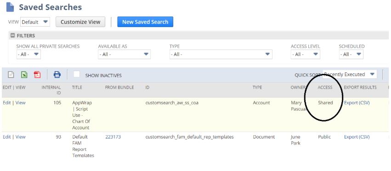Open Quick Sort Recently Executed dropdown
The image size is (391, 171).
[x=350, y=74]
